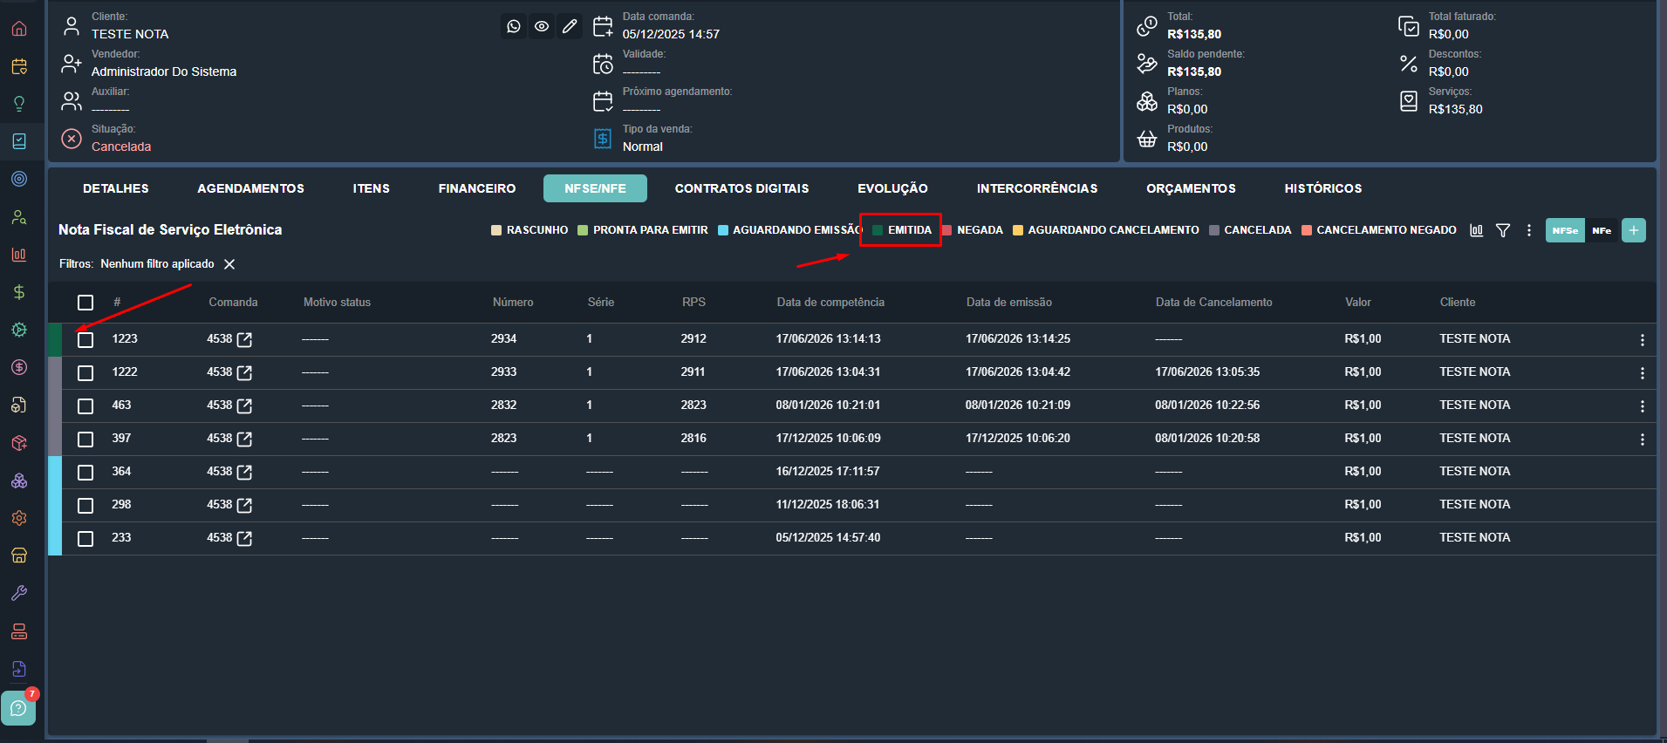This screenshot has width=1667, height=743.
Task: Open the orange gear settings sidebar icon
Action: (x=19, y=518)
